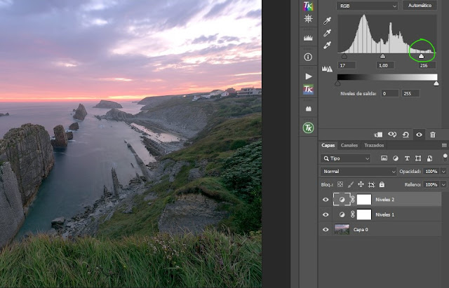Open the round green TK panel
The width and height of the screenshot is (449, 288).
tap(308, 128)
